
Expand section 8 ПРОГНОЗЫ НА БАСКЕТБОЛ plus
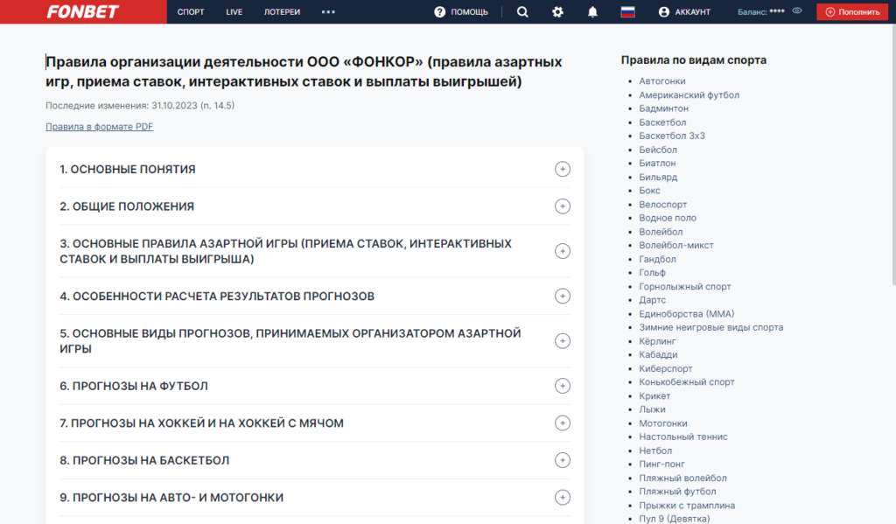pos(563,460)
